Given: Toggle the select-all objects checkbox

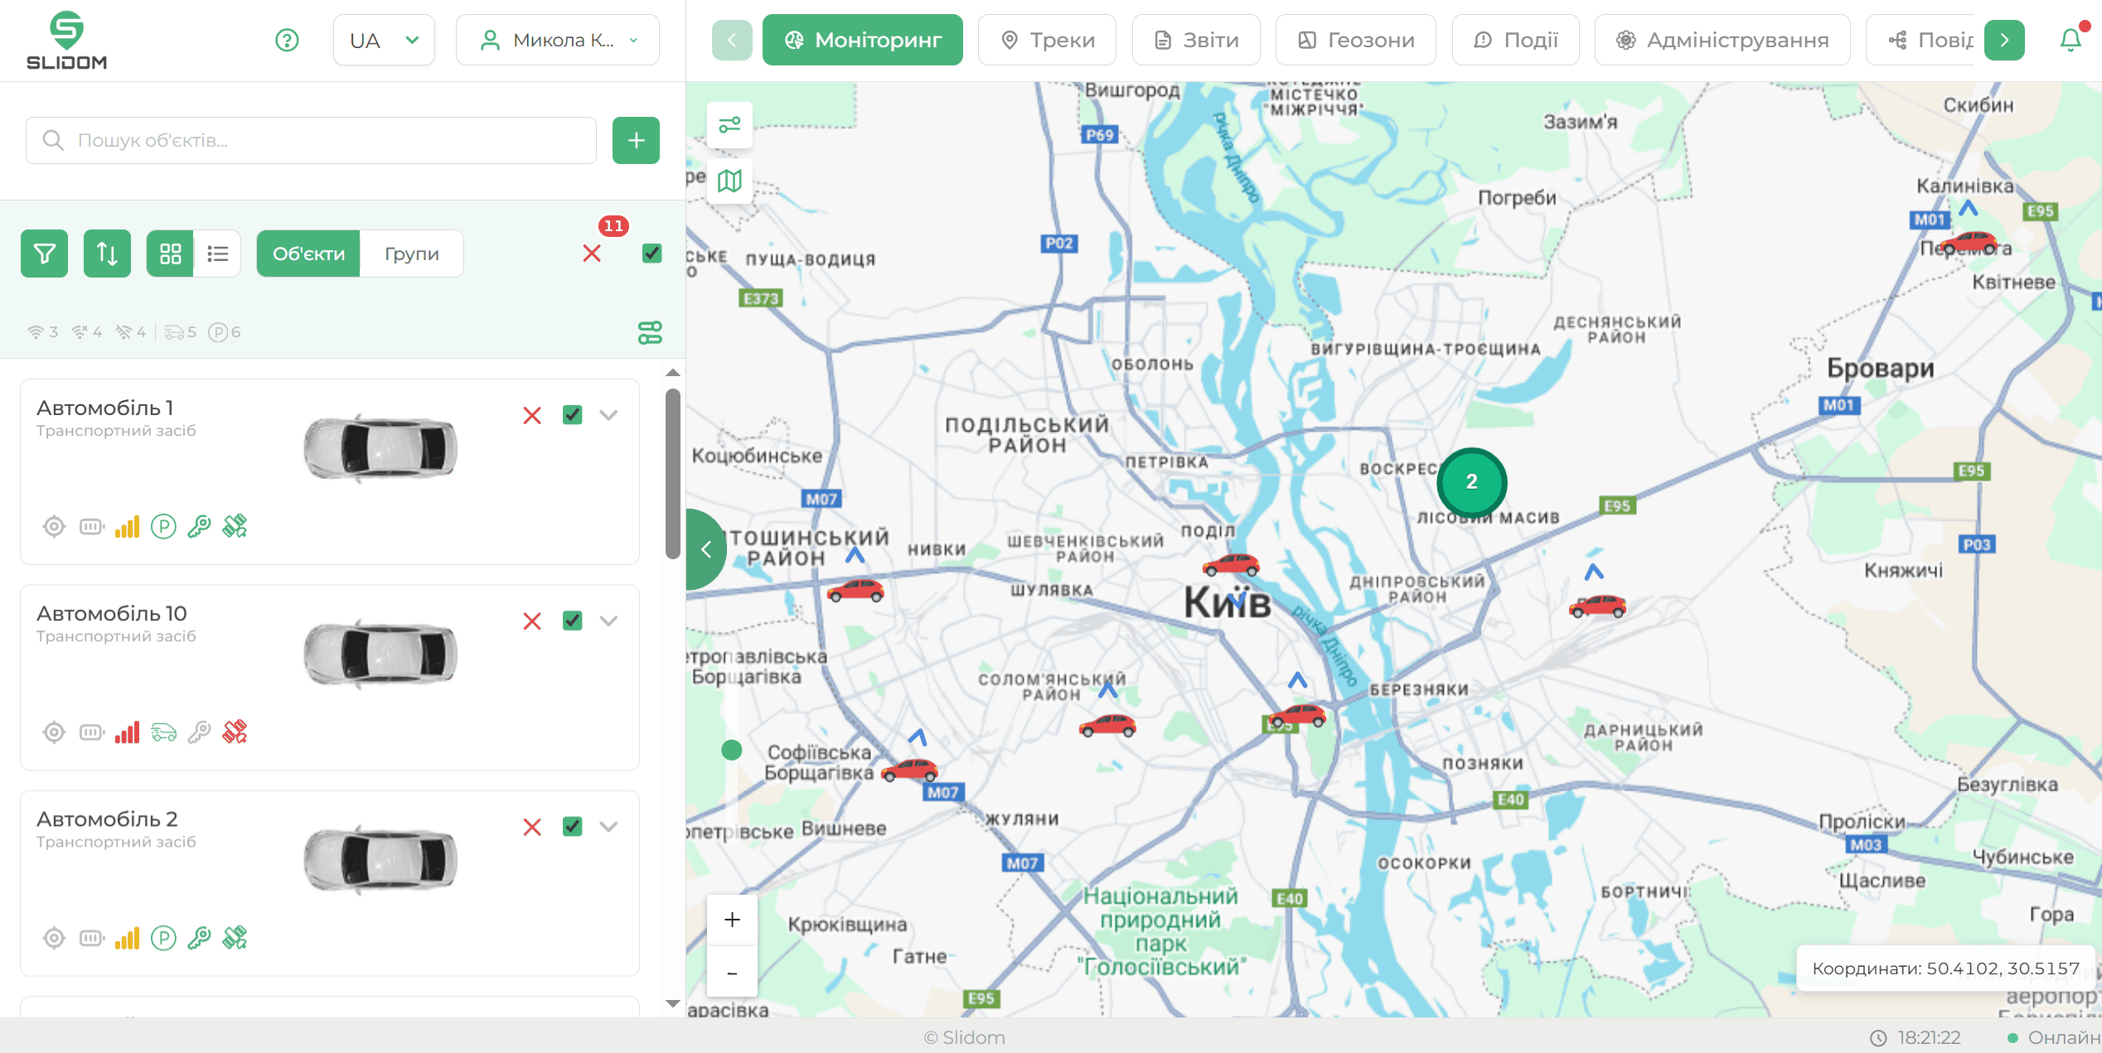Looking at the screenshot, I should click(652, 254).
